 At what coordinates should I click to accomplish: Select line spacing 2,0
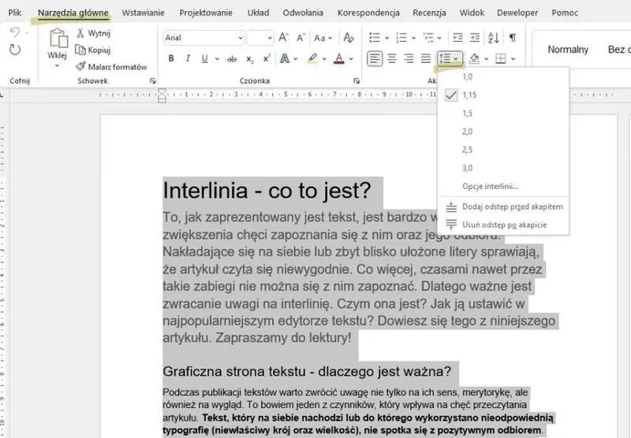point(503,132)
